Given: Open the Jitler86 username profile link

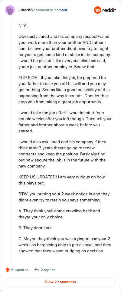Looking at the screenshot, I should point(26,10).
